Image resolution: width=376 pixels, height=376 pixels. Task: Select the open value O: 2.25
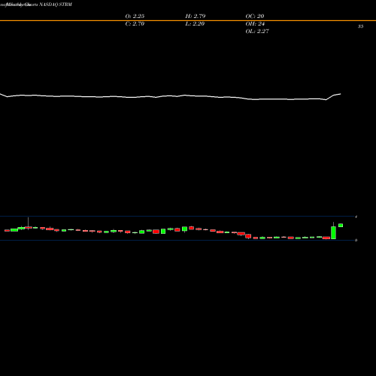pos(135,17)
